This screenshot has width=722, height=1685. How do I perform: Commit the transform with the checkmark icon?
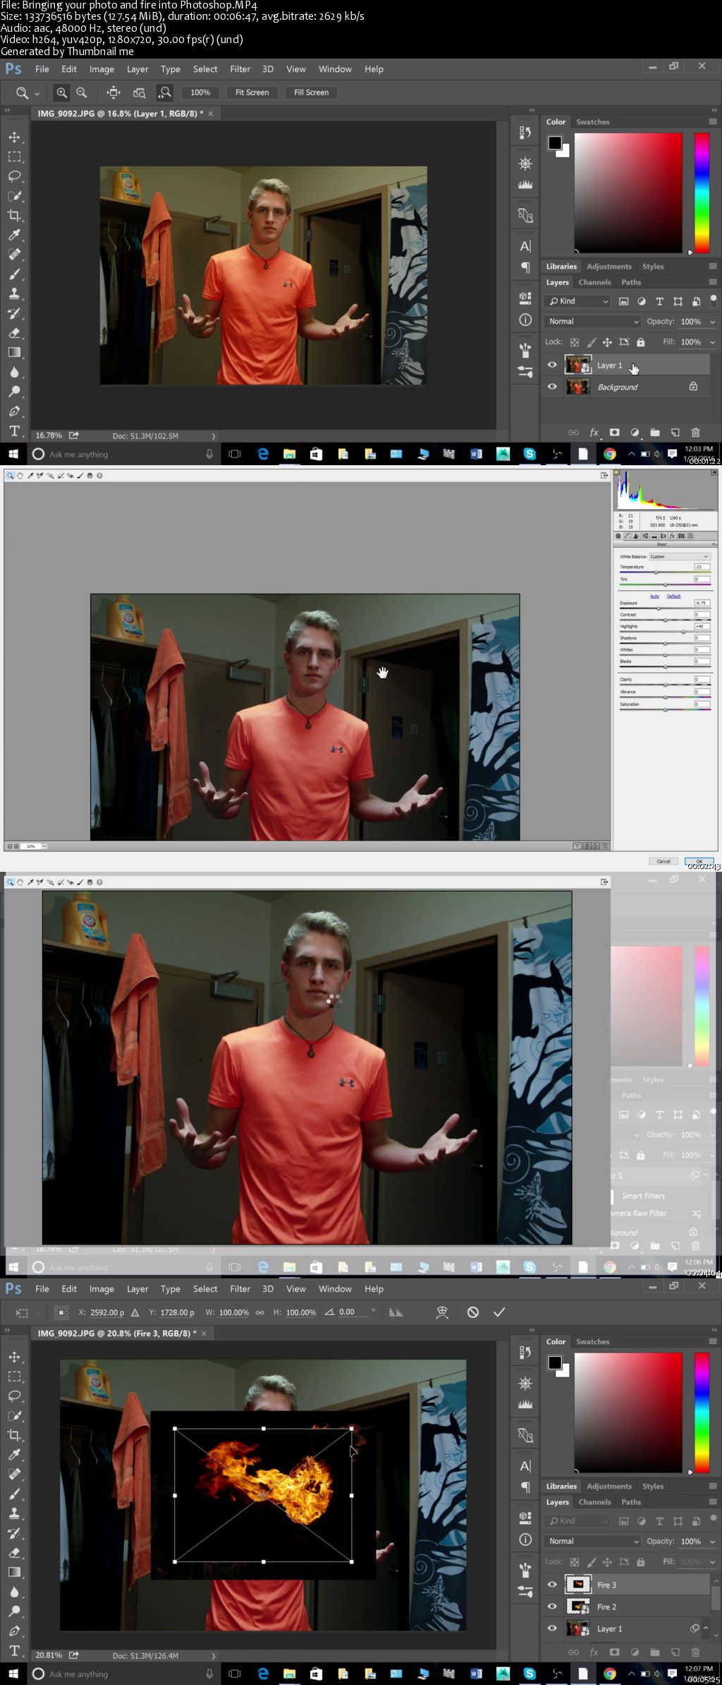tap(499, 1312)
